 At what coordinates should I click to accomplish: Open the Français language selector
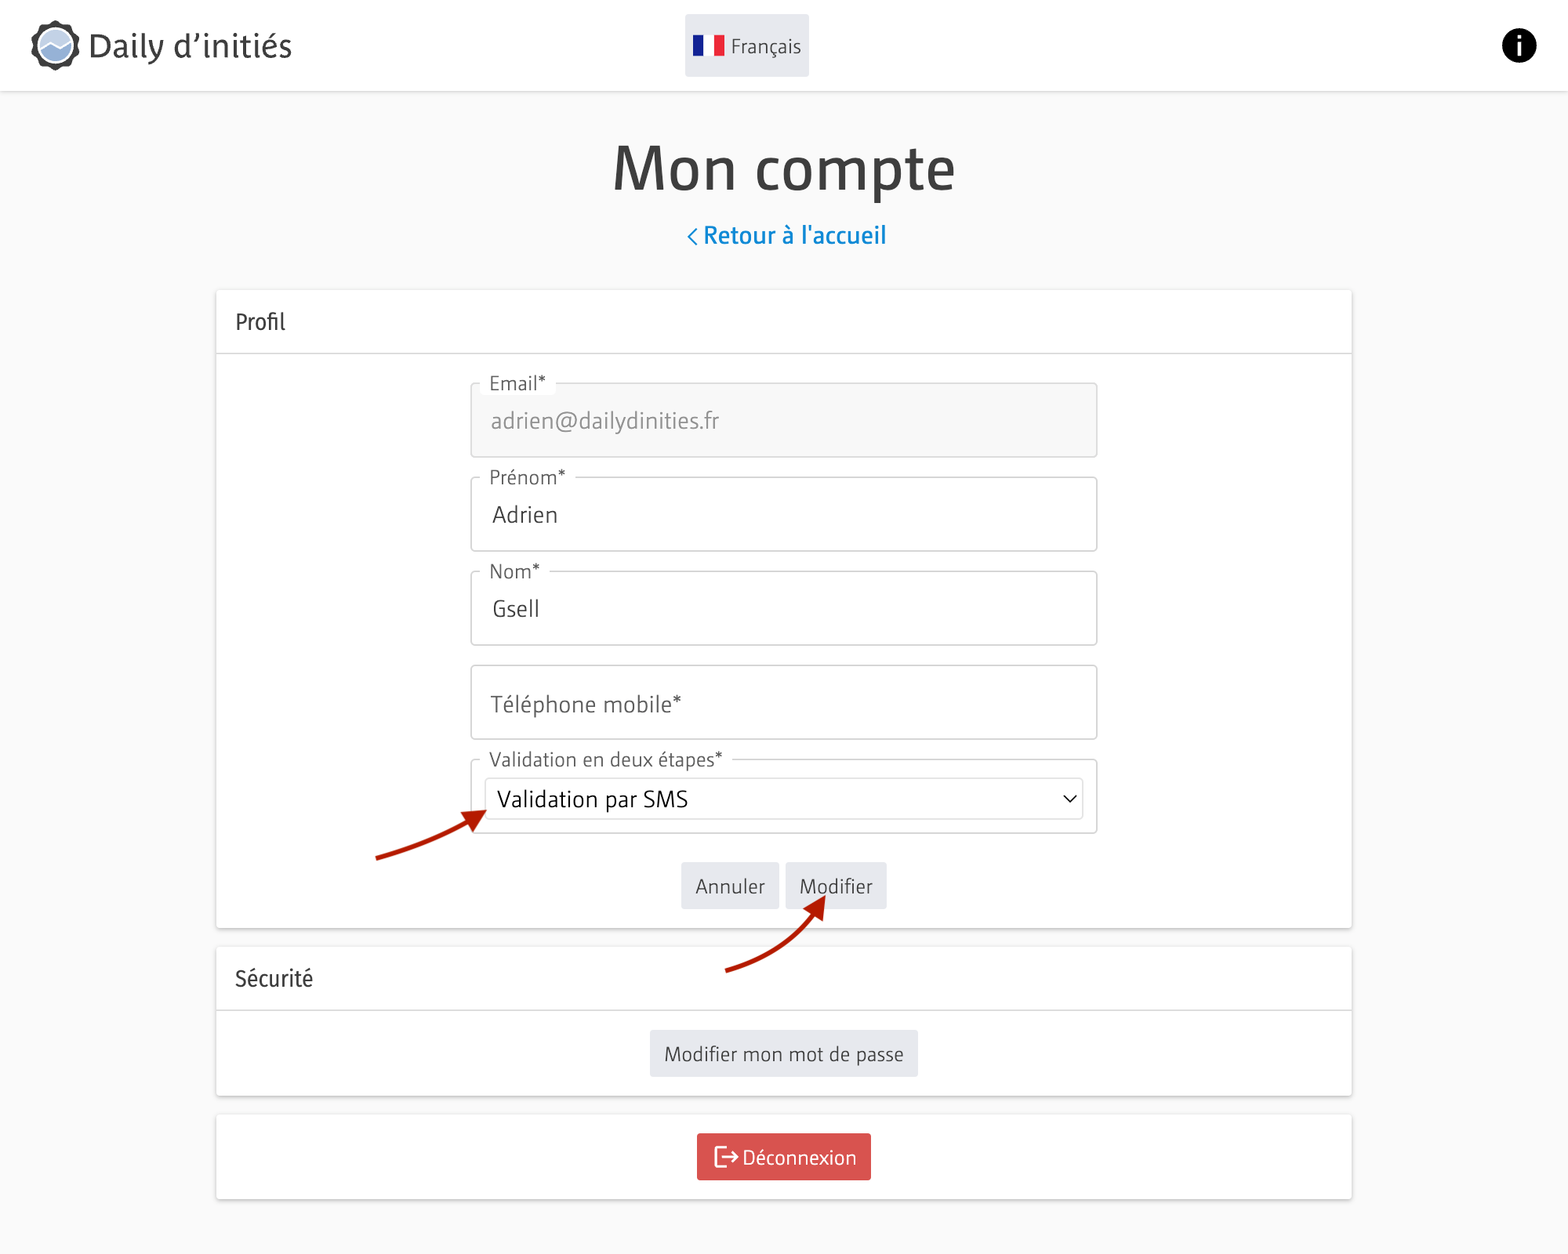(747, 45)
